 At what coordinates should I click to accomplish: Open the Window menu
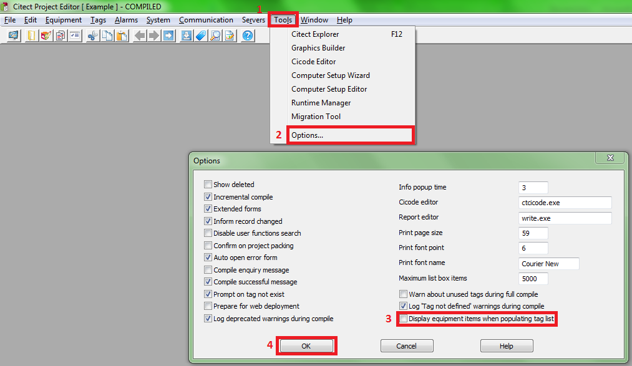point(314,20)
